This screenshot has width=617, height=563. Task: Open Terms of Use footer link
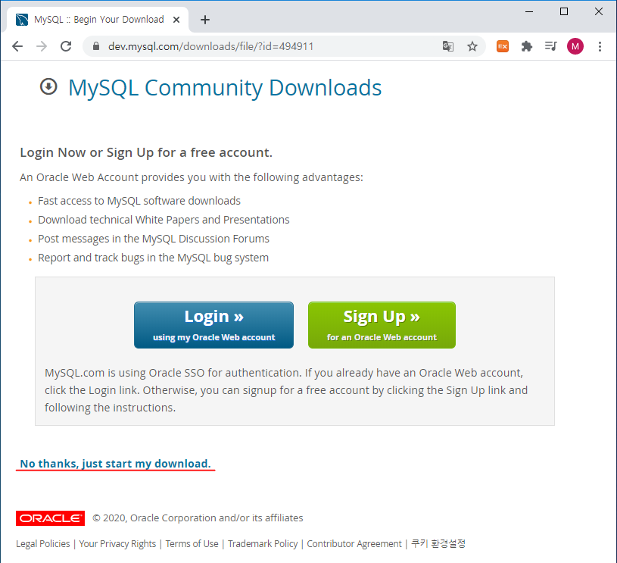192,544
